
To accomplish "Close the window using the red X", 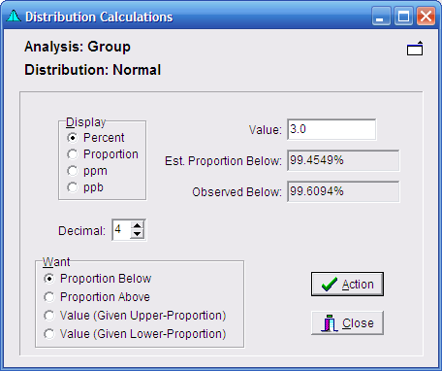I will click(x=426, y=17).
